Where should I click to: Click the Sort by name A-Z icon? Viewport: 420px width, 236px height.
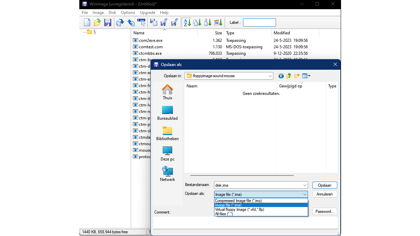click(x=187, y=22)
